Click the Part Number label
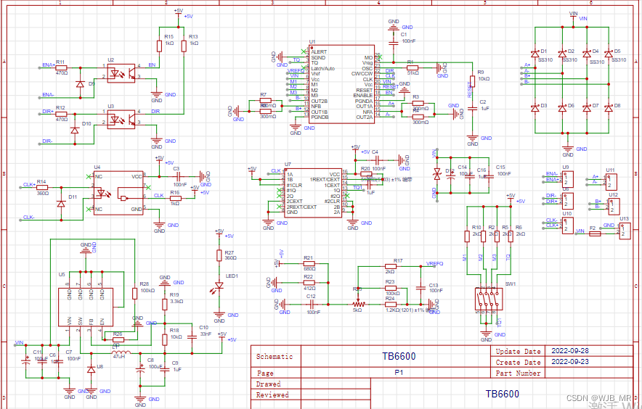642x409 pixels. [518, 373]
